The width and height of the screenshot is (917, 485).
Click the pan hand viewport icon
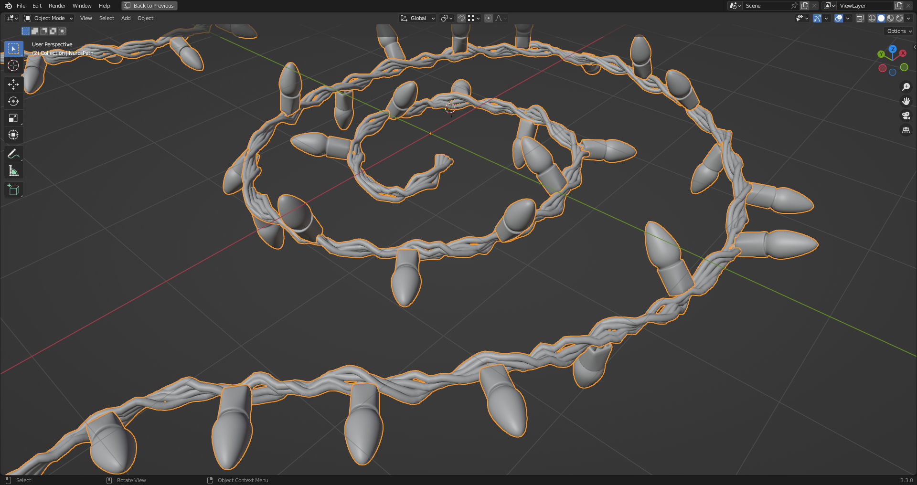pyautogui.click(x=906, y=101)
